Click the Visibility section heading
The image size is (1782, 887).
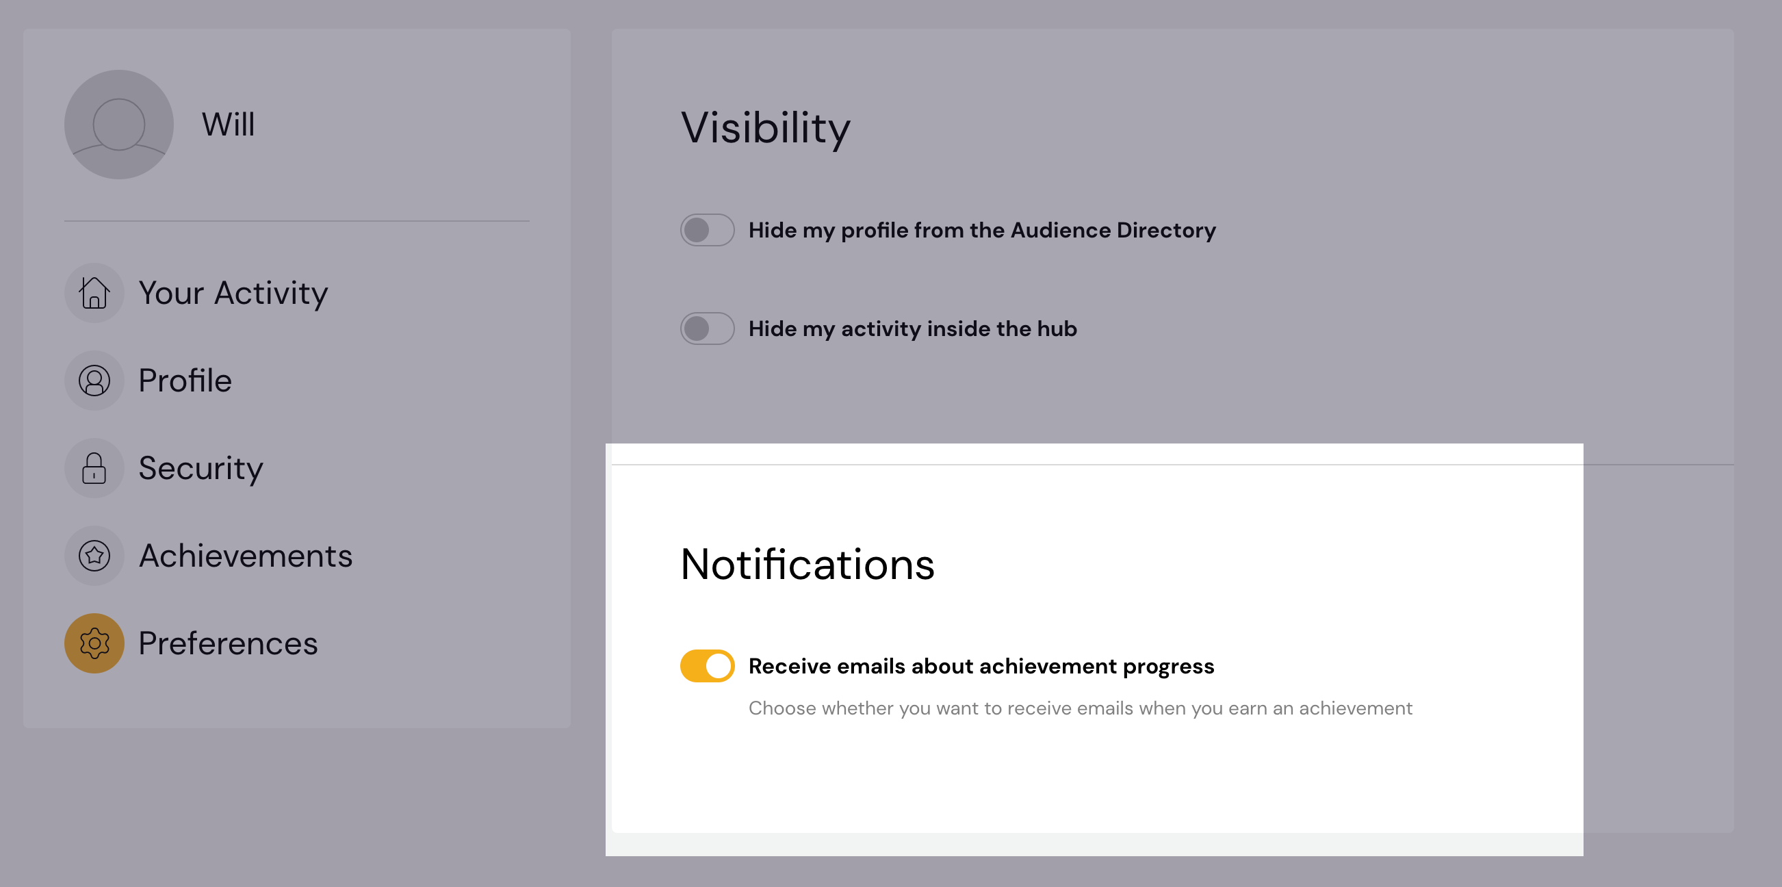click(x=765, y=128)
